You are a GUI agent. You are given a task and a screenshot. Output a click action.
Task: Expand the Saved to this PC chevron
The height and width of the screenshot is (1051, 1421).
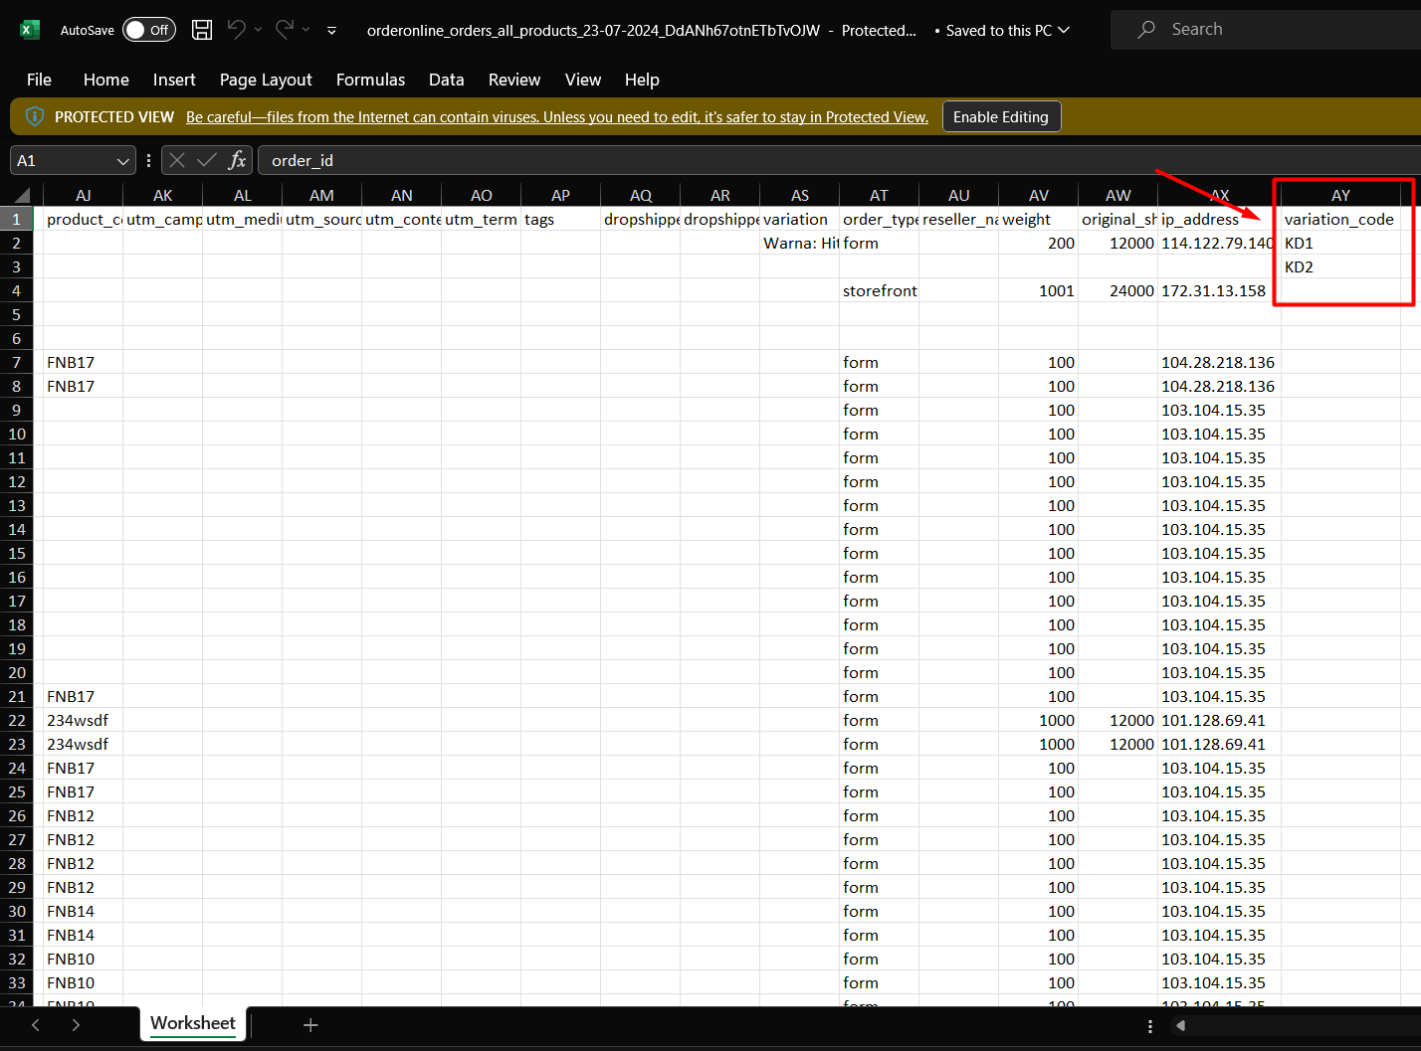tap(1064, 30)
